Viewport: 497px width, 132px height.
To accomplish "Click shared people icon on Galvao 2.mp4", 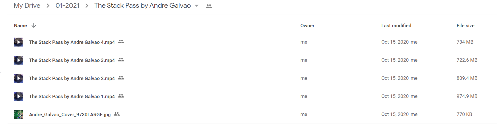I will coord(121,78).
